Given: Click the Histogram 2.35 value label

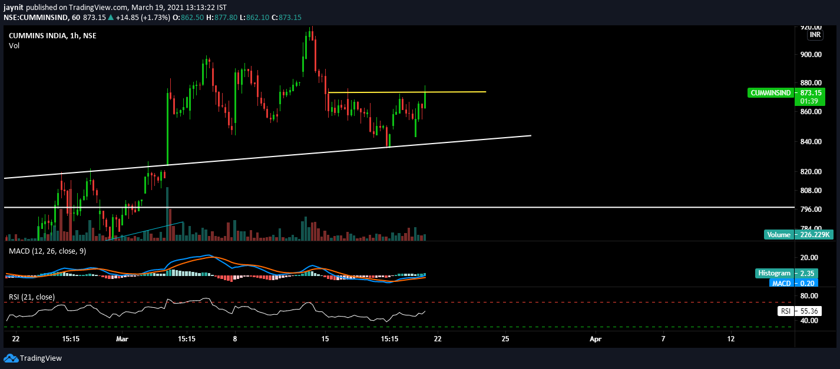Looking at the screenshot, I should pyautogui.click(x=786, y=273).
